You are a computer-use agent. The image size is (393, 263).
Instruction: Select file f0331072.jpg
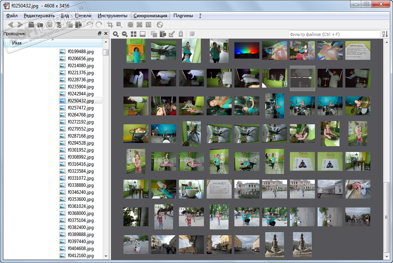coord(80,178)
